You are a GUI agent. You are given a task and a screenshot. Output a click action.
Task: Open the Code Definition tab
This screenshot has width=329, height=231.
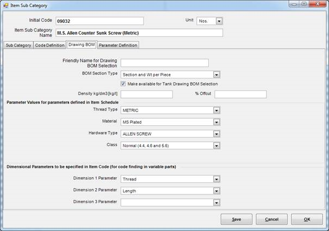[x=49, y=45]
